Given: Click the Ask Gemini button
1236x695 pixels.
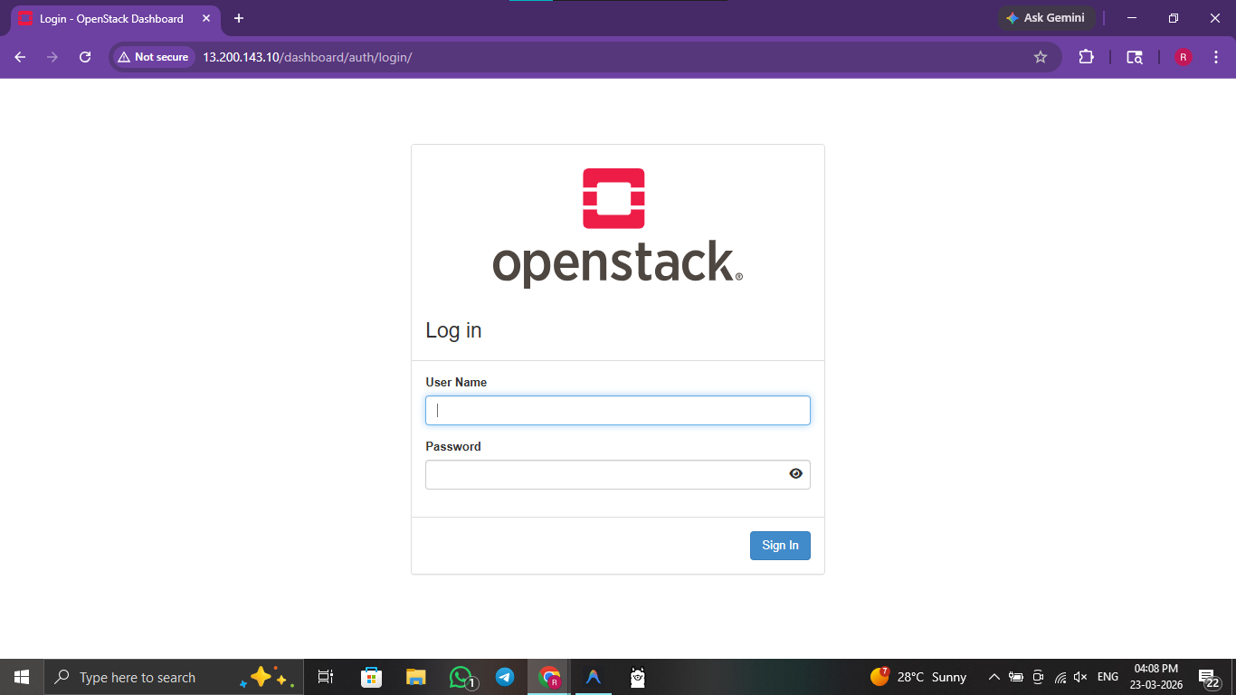Looking at the screenshot, I should tap(1046, 18).
